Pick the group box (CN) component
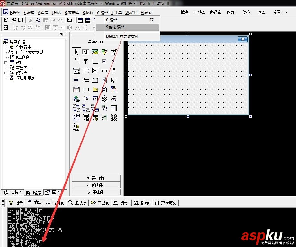 click(76, 61)
